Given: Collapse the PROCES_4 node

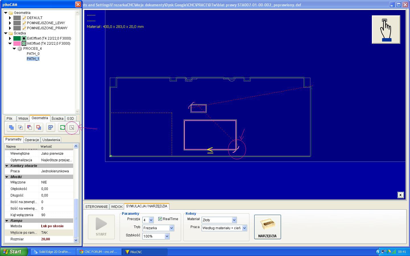Looking at the screenshot, I should tap(15, 49).
